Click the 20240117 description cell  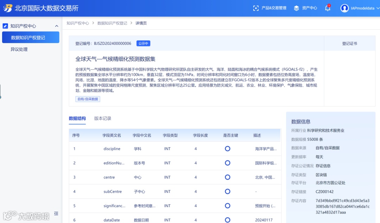(x=264, y=220)
